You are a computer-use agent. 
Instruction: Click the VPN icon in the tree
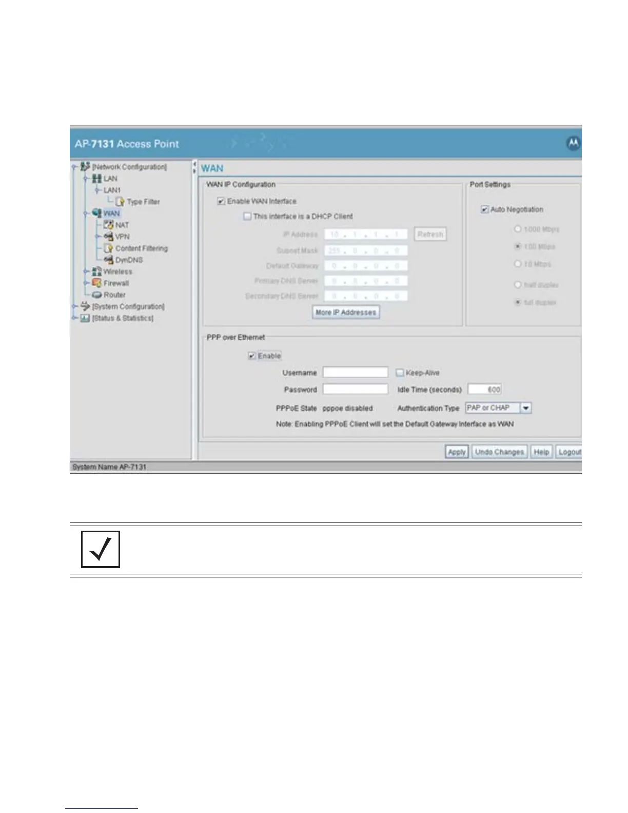point(108,237)
